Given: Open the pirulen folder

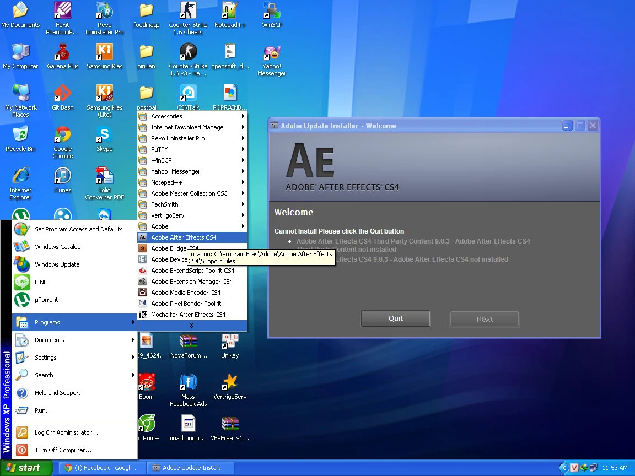Looking at the screenshot, I should (x=146, y=56).
